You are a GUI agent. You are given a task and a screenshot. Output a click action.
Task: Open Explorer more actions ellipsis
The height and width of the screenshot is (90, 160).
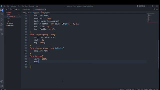click(19, 9)
